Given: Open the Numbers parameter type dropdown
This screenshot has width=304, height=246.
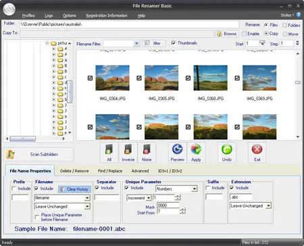Looking at the screenshot, I should pyautogui.click(x=195, y=189).
